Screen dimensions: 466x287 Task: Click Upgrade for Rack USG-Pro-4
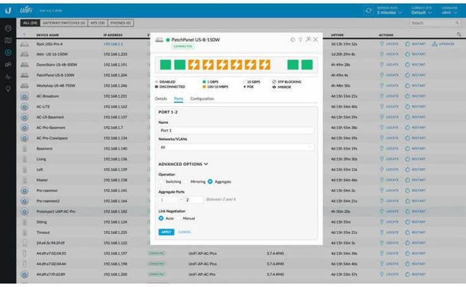(x=443, y=43)
